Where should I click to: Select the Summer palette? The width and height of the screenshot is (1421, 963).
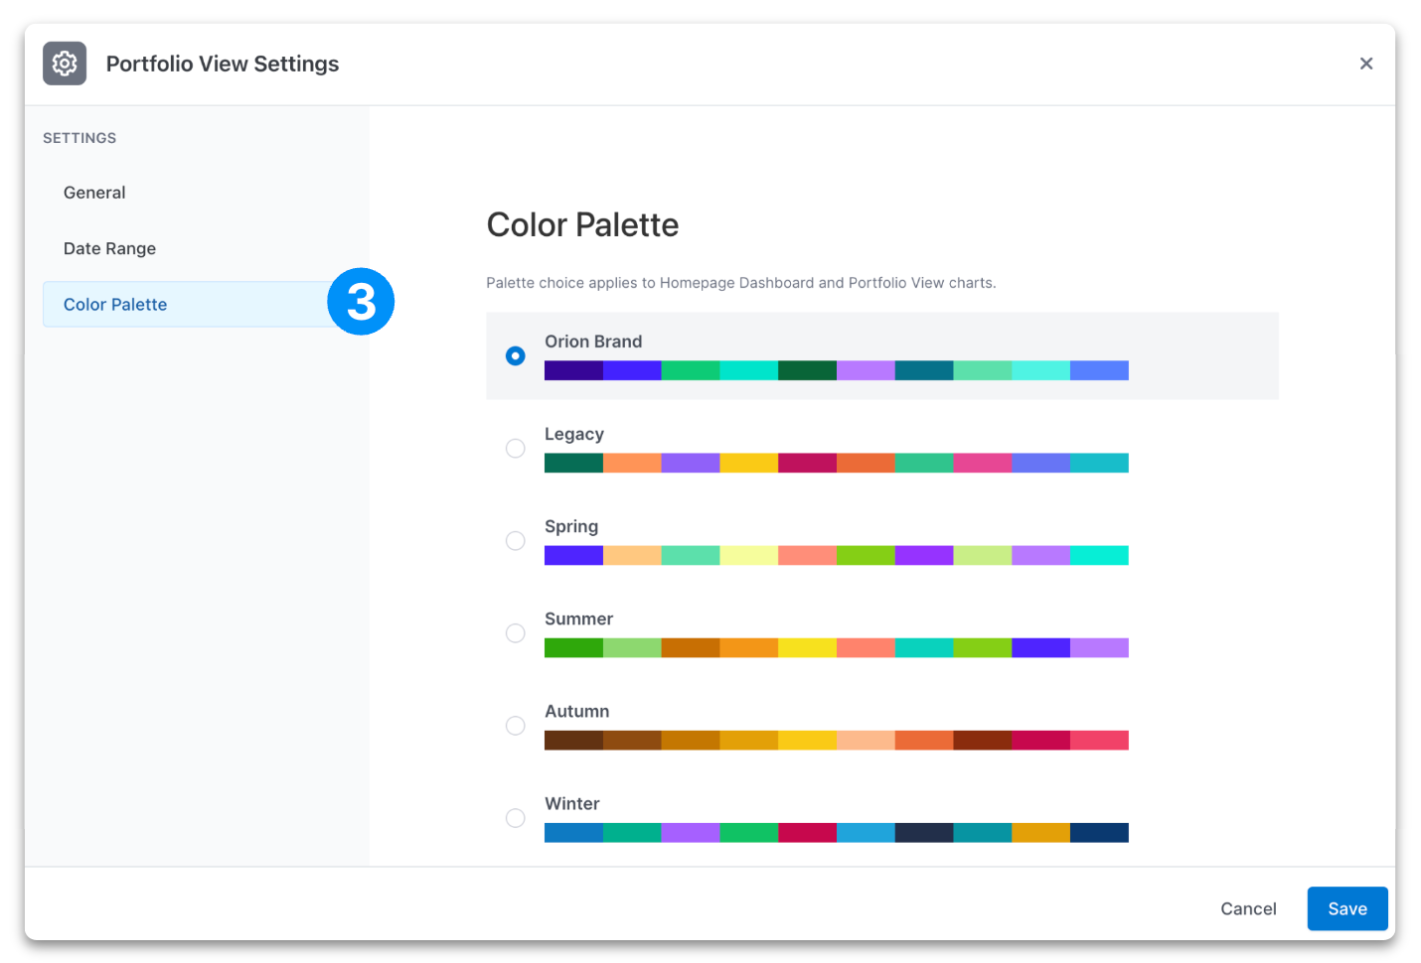click(x=515, y=632)
